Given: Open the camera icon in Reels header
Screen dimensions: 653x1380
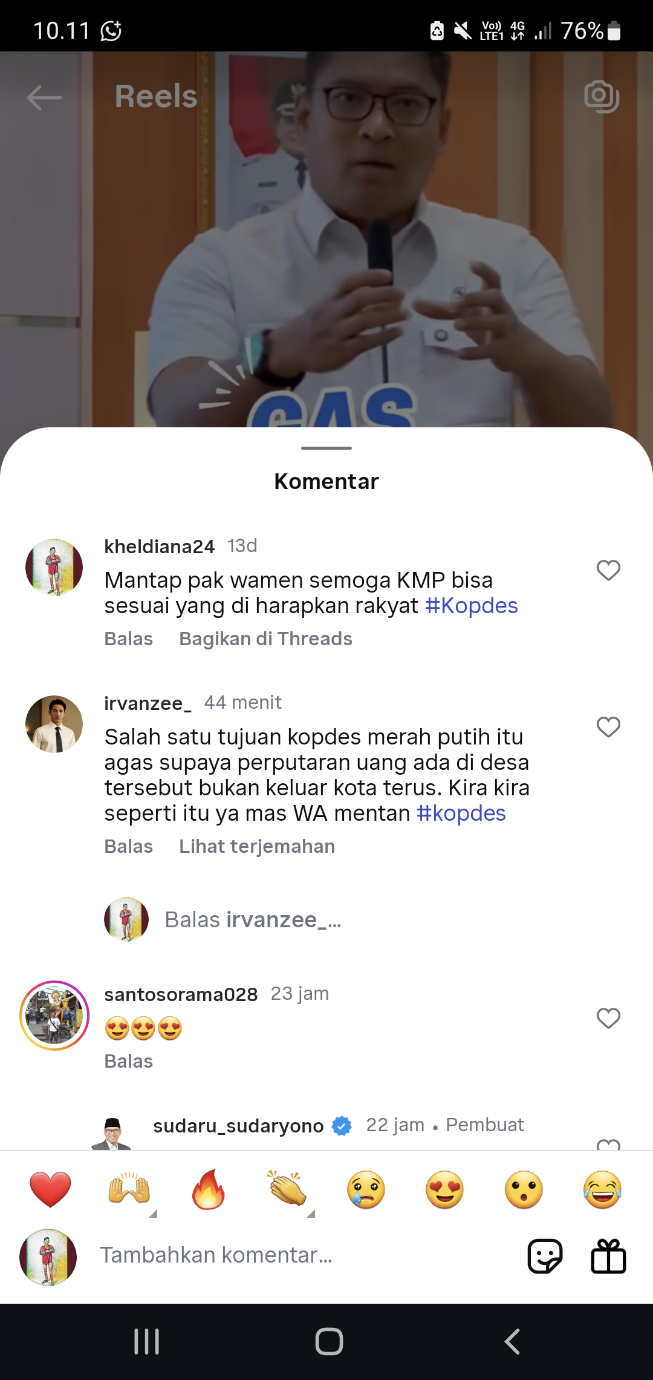Looking at the screenshot, I should pyautogui.click(x=602, y=96).
